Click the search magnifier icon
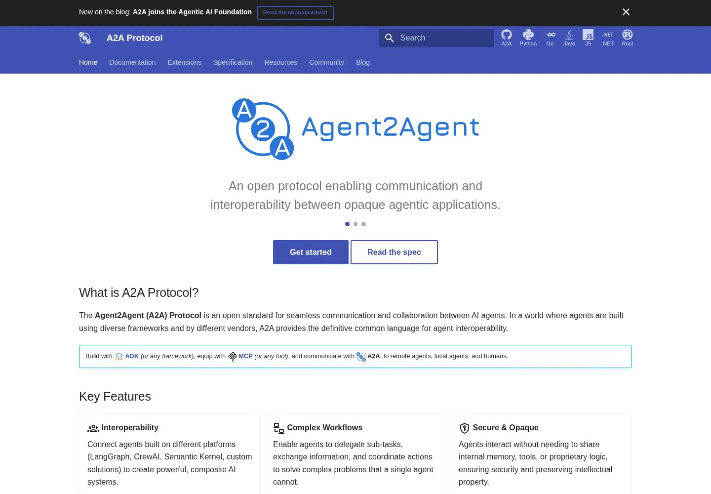 coord(389,38)
